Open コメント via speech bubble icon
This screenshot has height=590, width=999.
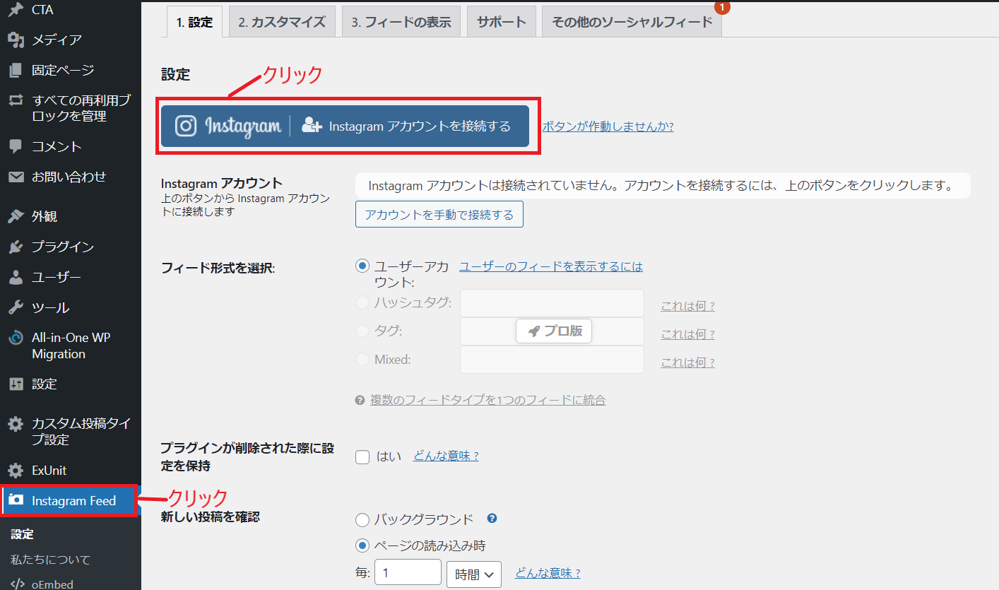[16, 146]
